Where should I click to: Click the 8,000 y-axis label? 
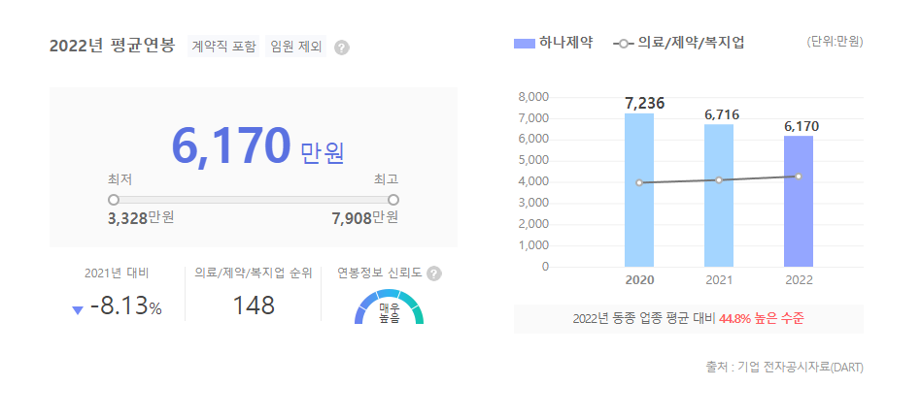coord(534,97)
